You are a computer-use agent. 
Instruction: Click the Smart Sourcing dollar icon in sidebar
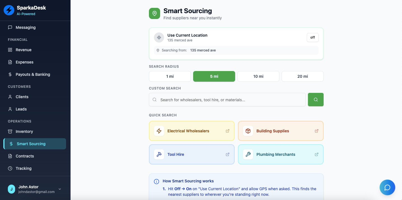pyautogui.click(x=11, y=144)
